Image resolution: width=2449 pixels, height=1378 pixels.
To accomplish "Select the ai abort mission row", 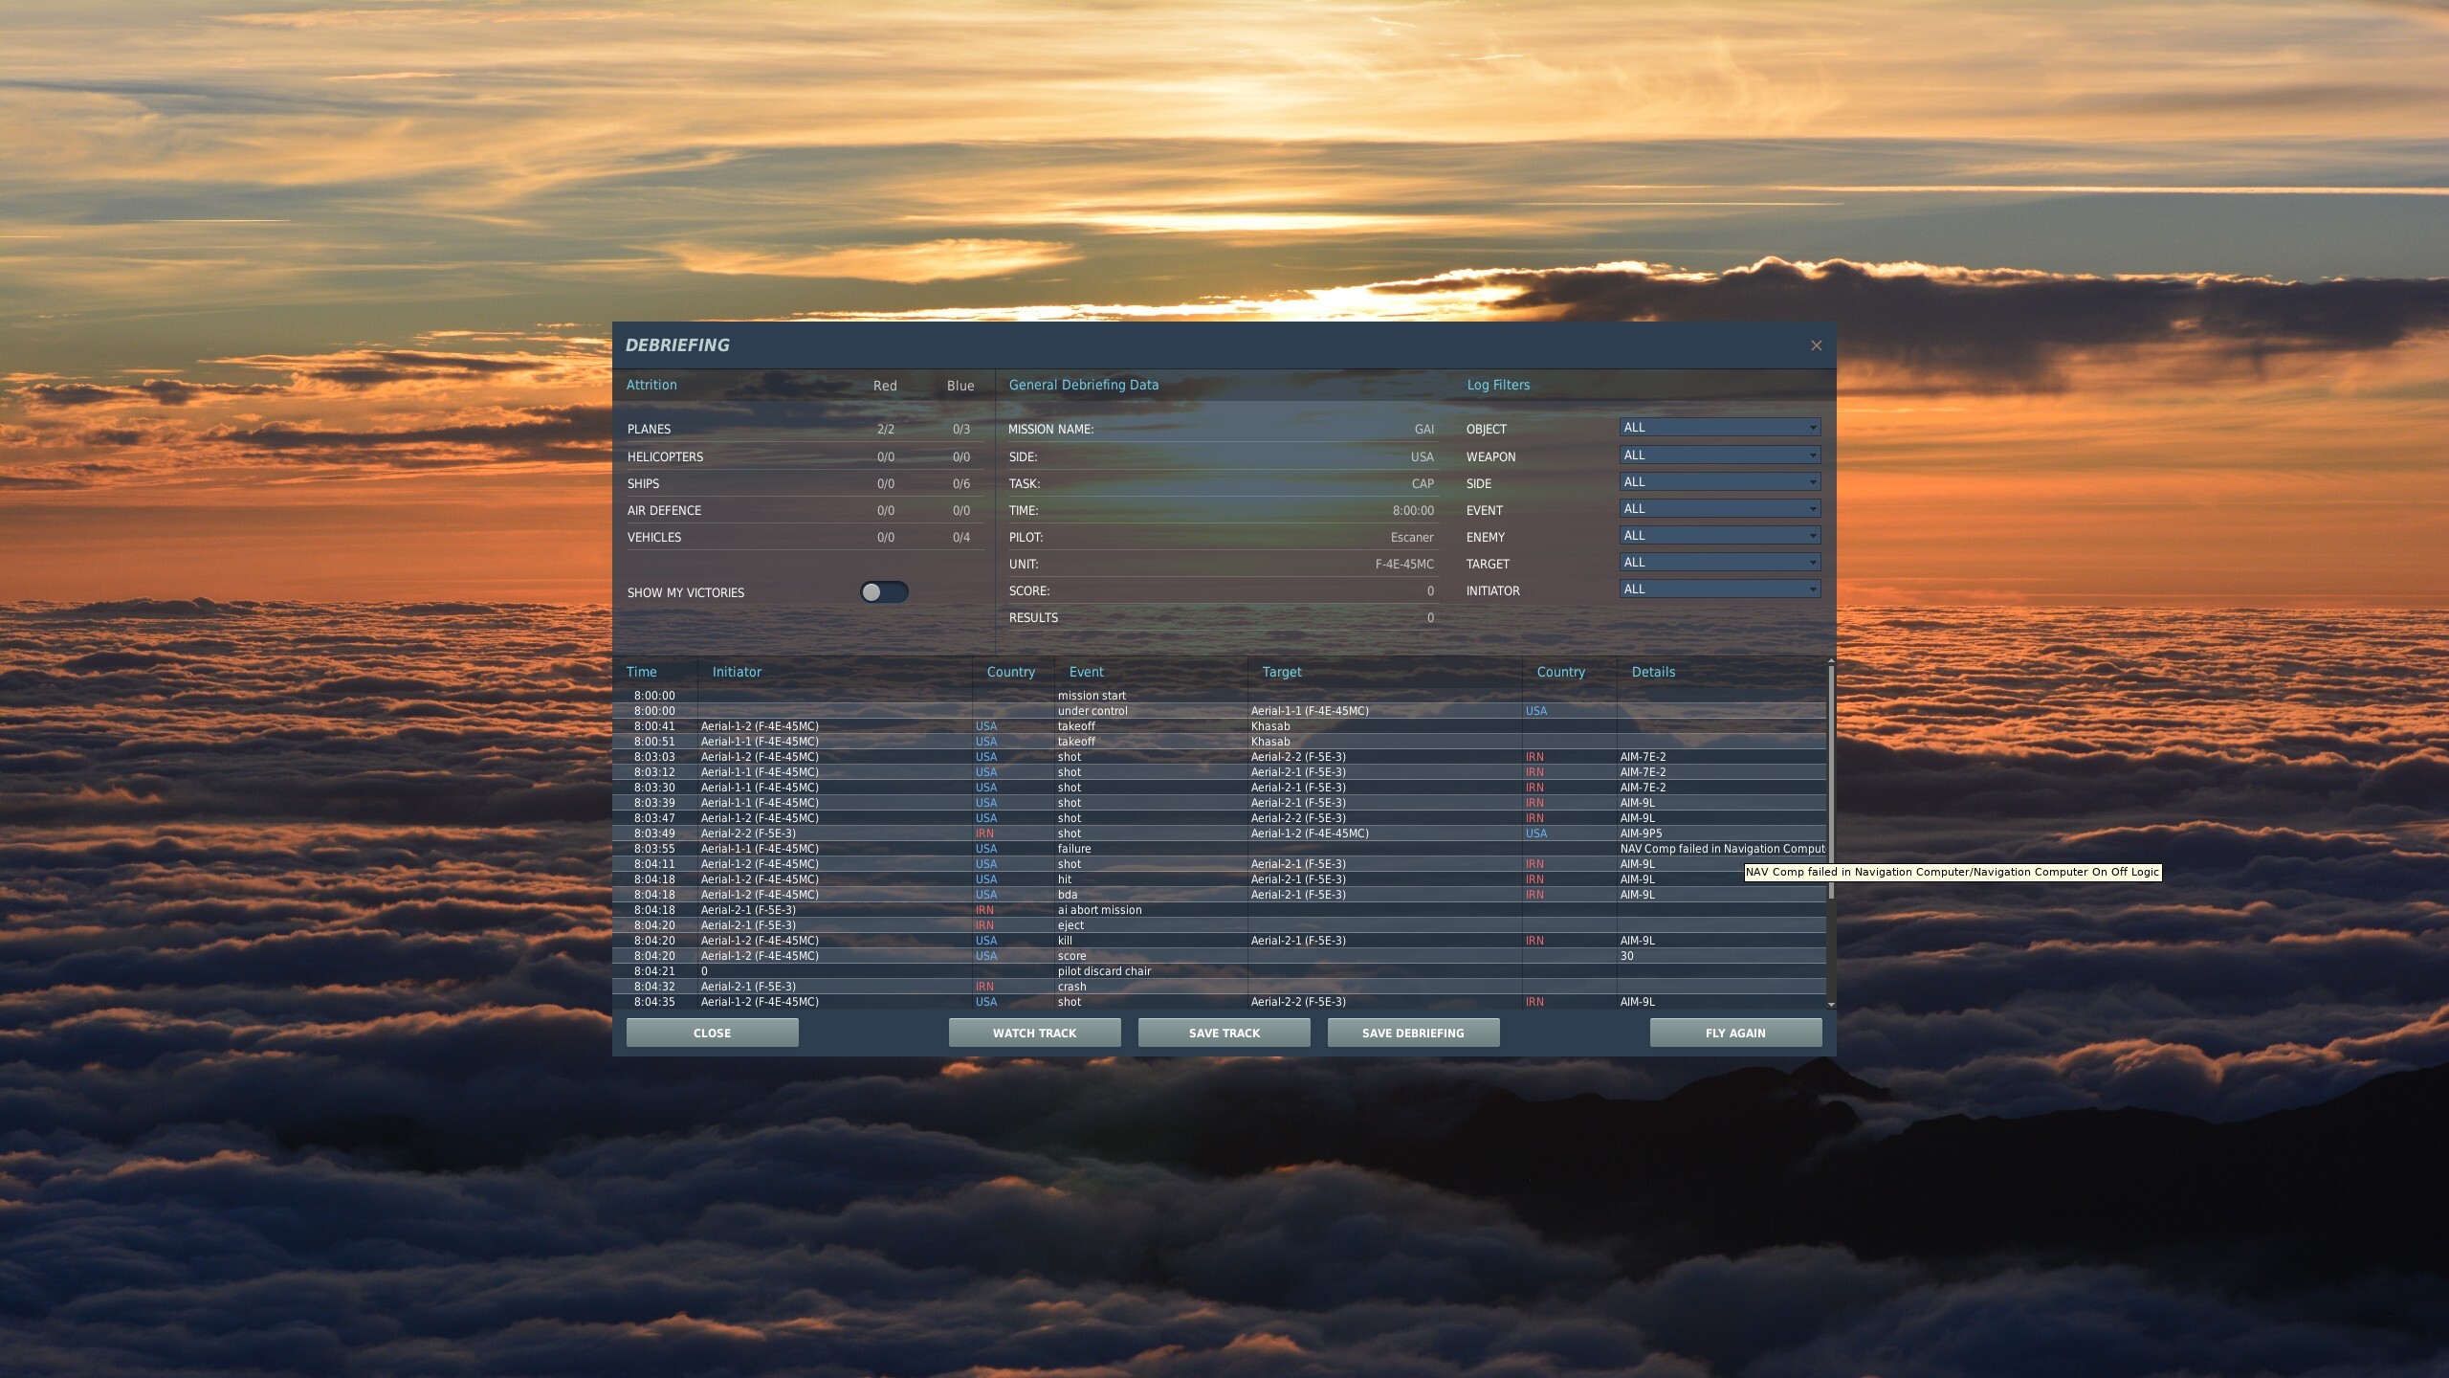I will (x=1220, y=910).
